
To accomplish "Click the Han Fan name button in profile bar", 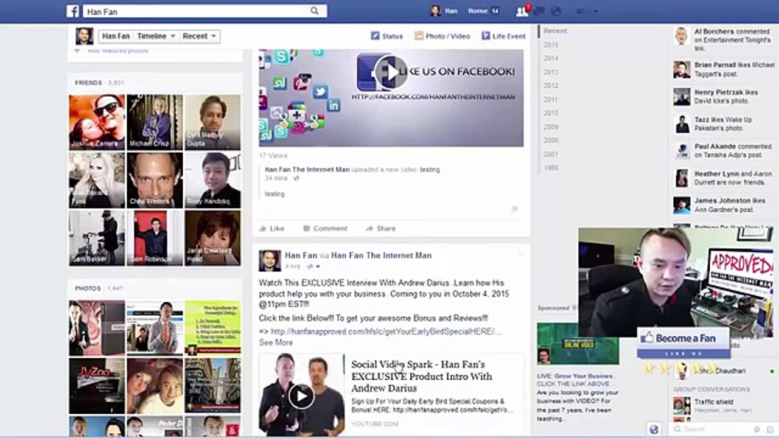I will (116, 36).
